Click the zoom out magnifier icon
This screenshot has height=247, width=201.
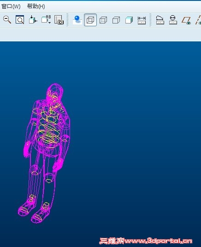click(x=7, y=20)
